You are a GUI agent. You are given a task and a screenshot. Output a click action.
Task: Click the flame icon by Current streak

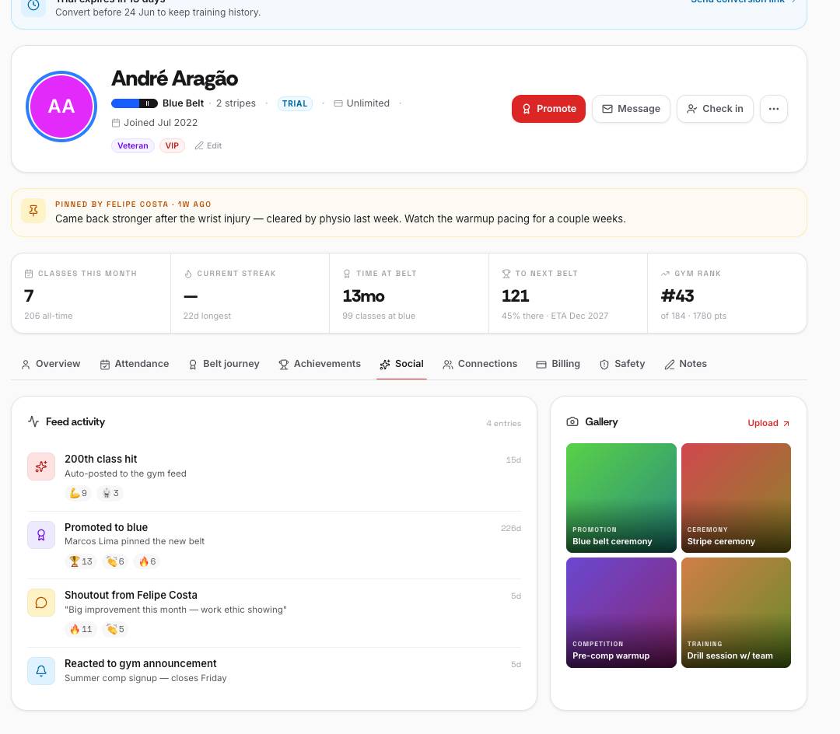pos(188,274)
